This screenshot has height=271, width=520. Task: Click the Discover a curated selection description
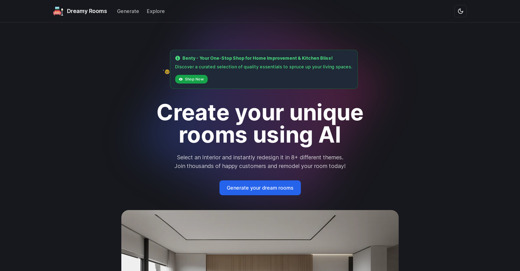(264, 67)
